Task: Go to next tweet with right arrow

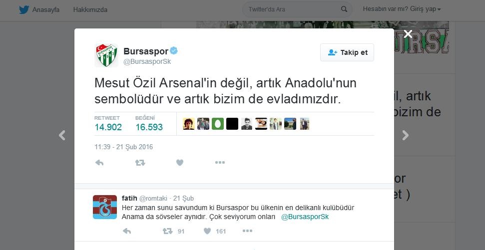Action: pyautogui.click(x=405, y=135)
